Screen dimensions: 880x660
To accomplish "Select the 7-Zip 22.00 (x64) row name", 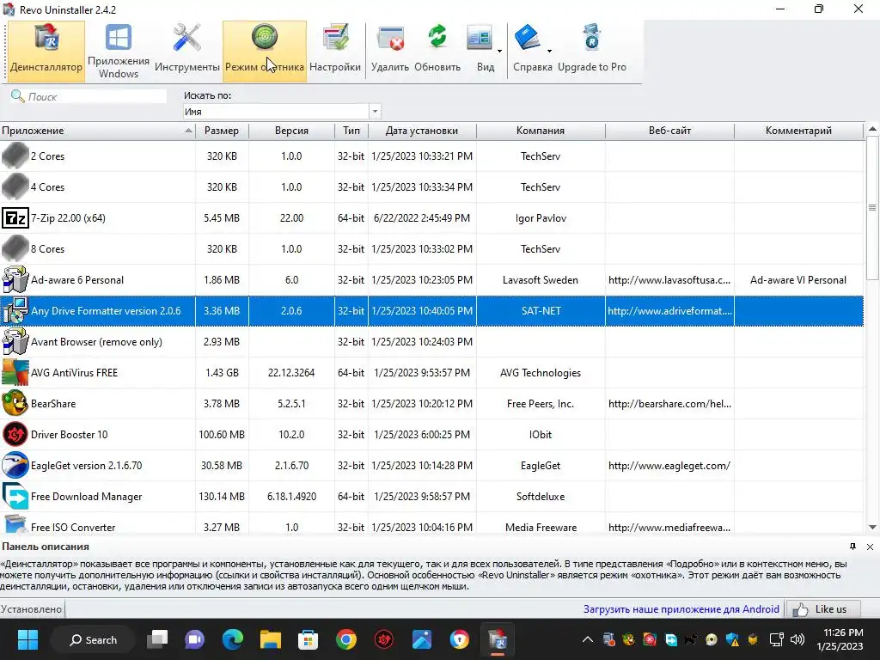I will [68, 217].
